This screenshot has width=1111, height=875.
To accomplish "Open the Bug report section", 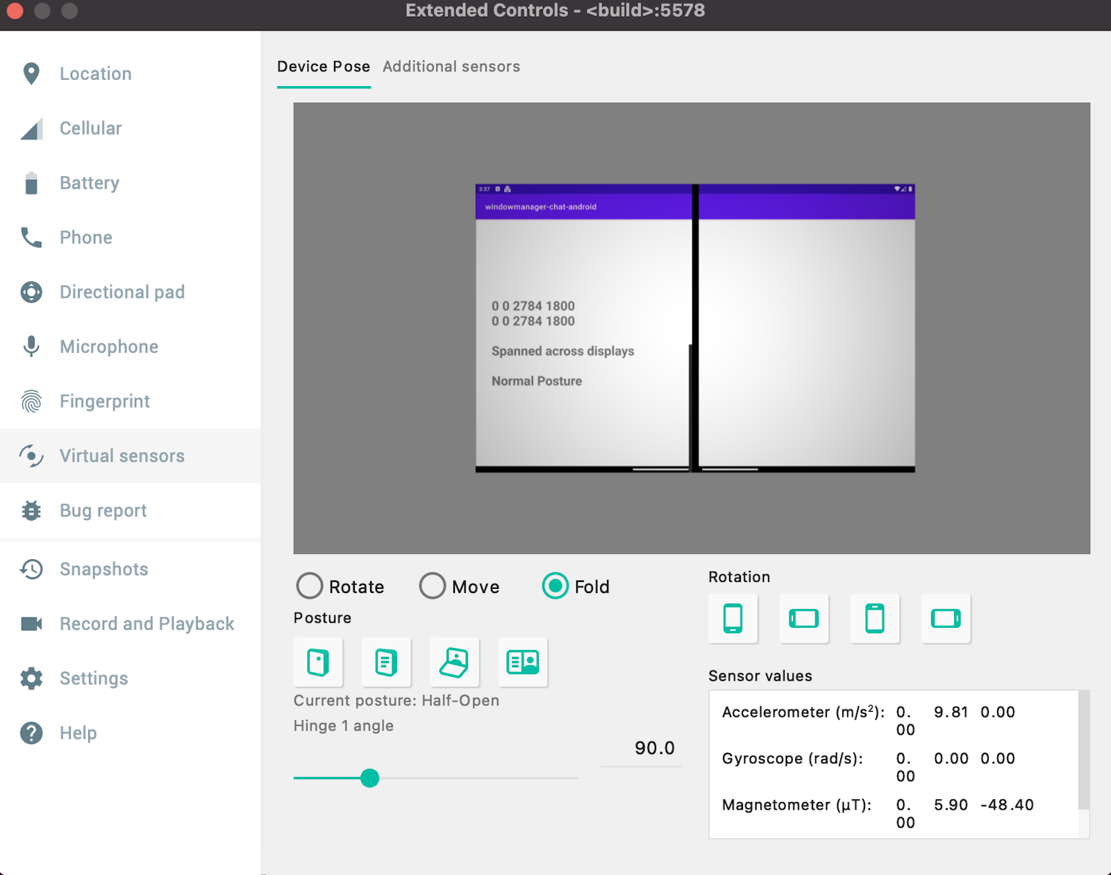I will click(103, 510).
